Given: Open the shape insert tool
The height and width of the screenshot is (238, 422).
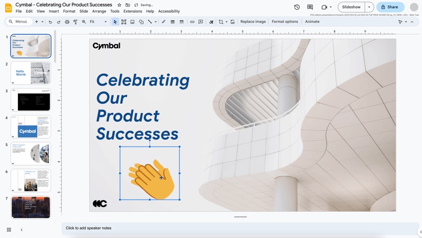Looking at the screenshot, I should [x=141, y=22].
